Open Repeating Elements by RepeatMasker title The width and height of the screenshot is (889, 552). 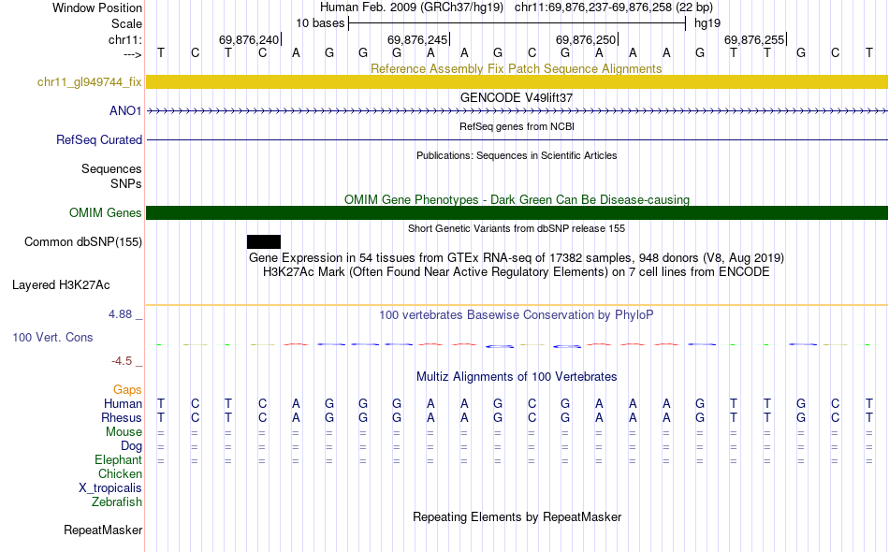517,516
